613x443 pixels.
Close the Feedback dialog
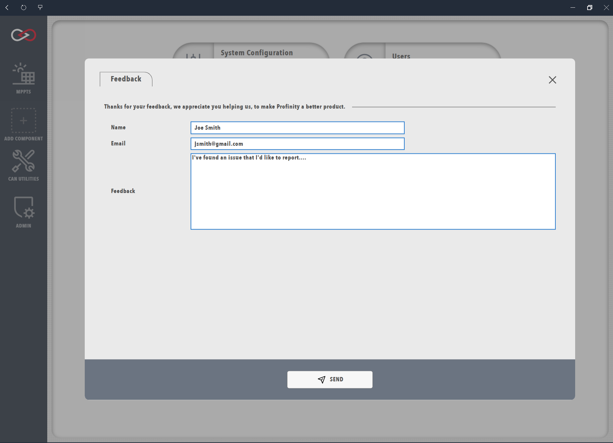(552, 80)
